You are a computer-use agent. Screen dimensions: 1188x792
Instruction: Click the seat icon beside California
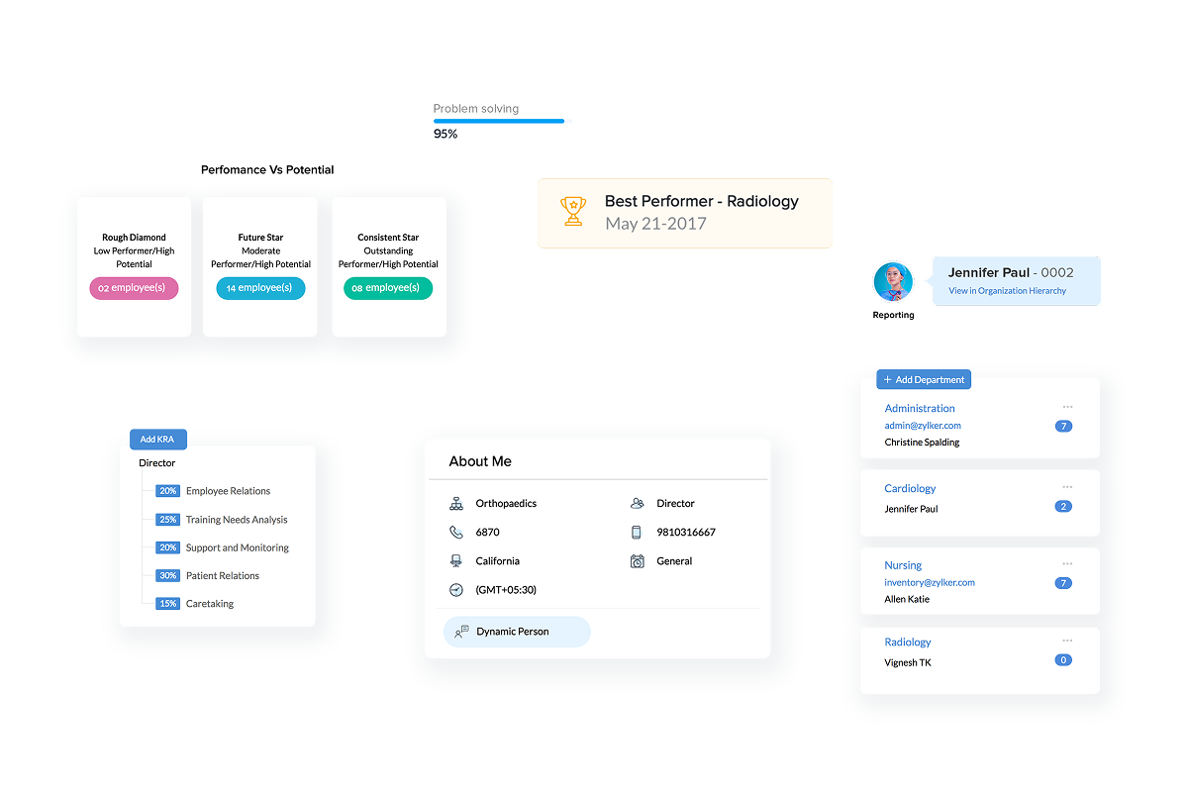pyautogui.click(x=455, y=561)
